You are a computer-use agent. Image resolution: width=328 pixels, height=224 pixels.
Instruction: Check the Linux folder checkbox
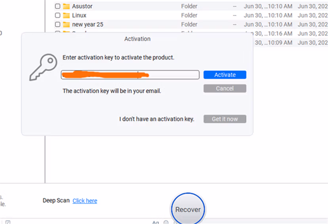(57, 15)
